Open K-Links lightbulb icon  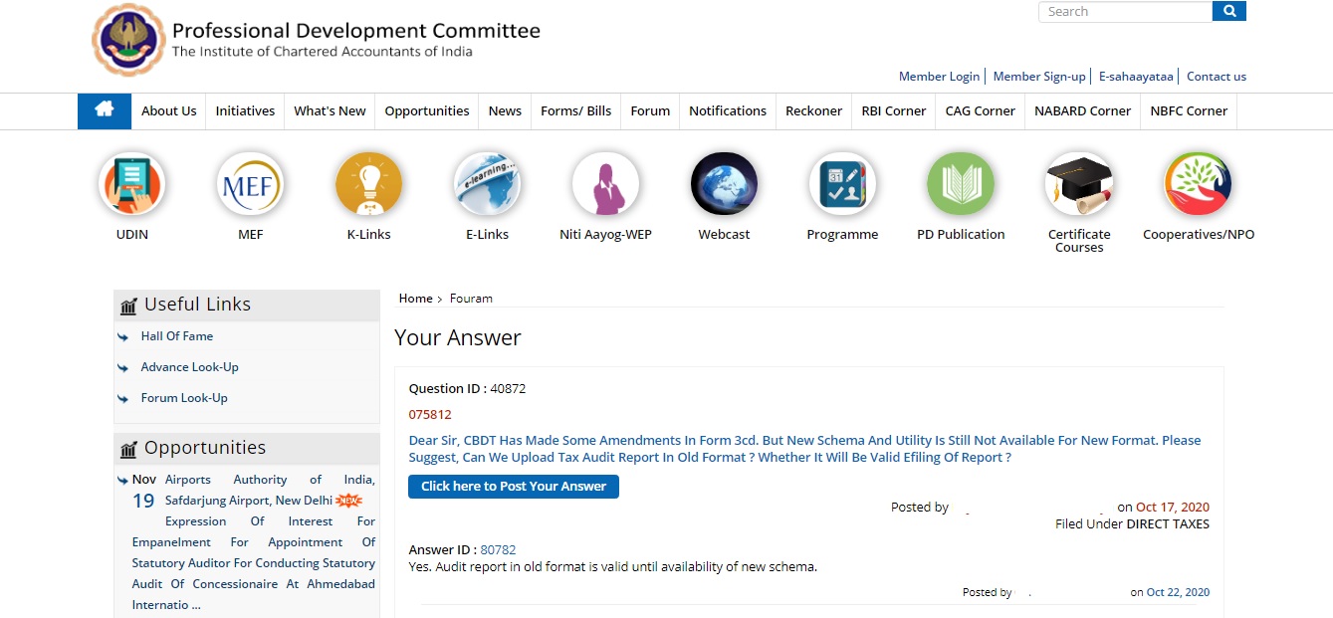[368, 185]
